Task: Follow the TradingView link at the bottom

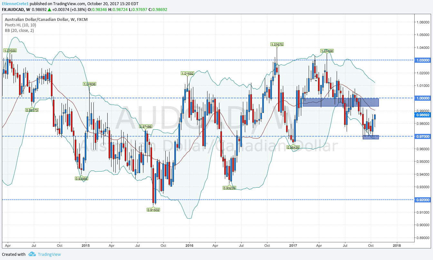Action: [49, 254]
